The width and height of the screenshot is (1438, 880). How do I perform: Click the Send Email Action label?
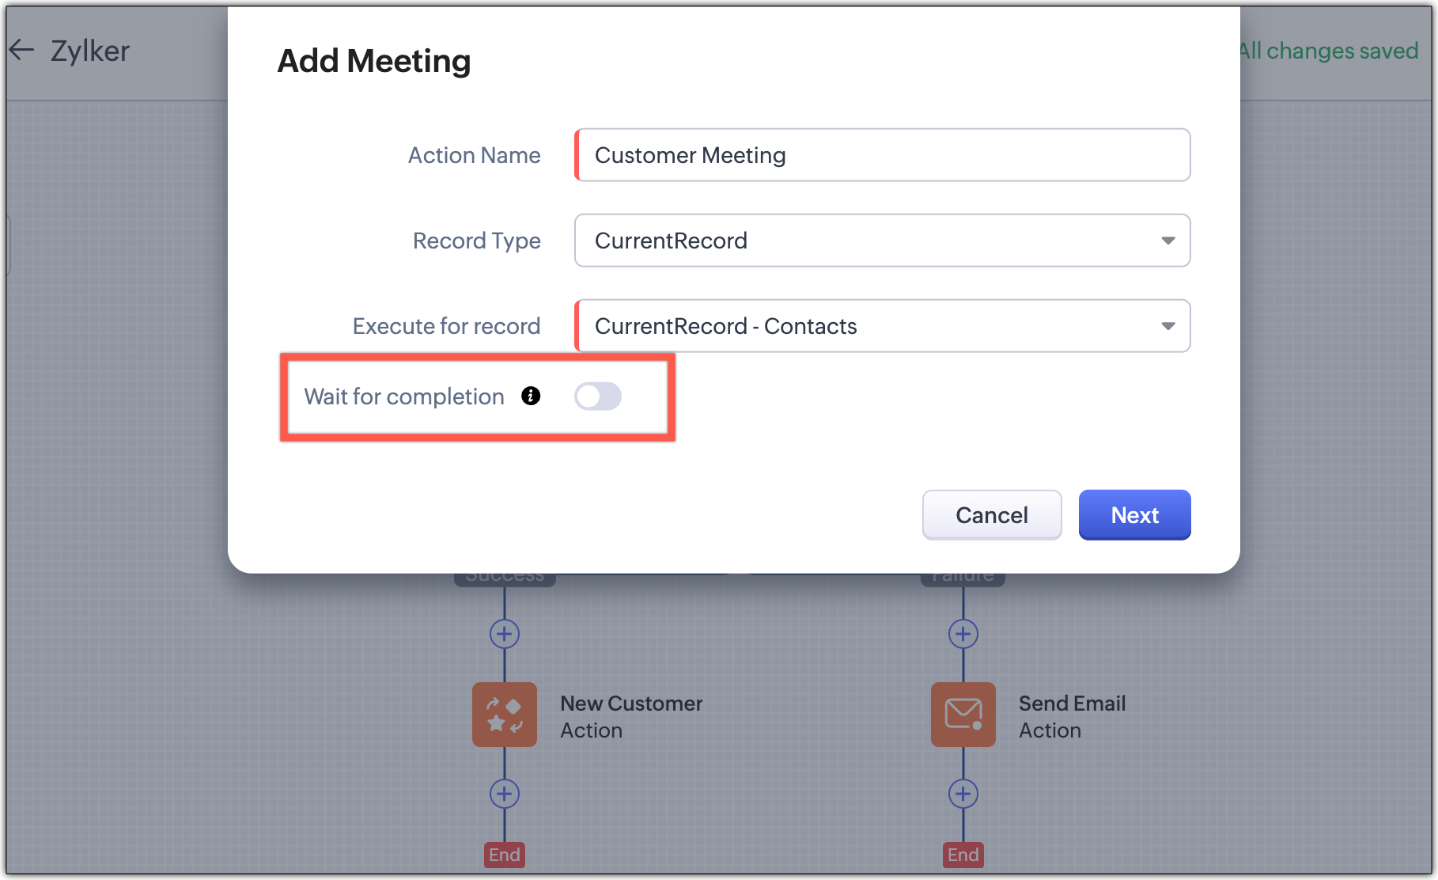1071,716
